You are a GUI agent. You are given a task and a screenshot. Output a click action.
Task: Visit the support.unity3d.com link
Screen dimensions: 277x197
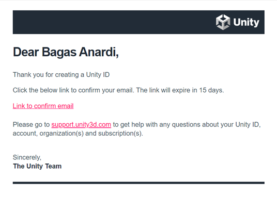click(81, 125)
